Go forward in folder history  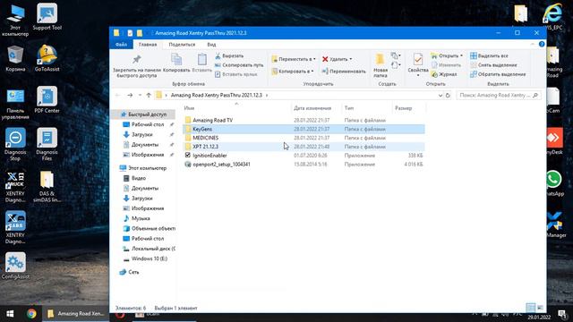pos(130,96)
